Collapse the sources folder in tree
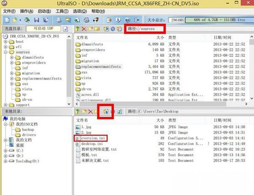This screenshot has height=195, width=254. [6, 52]
